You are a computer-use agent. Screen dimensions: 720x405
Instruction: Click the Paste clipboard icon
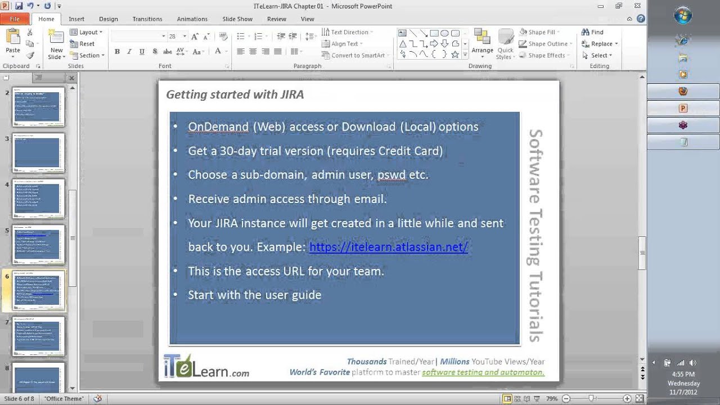(x=13, y=37)
